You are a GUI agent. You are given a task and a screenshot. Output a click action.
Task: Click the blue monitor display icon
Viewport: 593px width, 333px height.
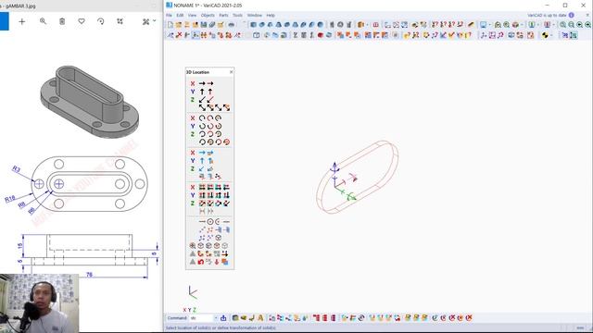pyautogui.click(x=483, y=25)
